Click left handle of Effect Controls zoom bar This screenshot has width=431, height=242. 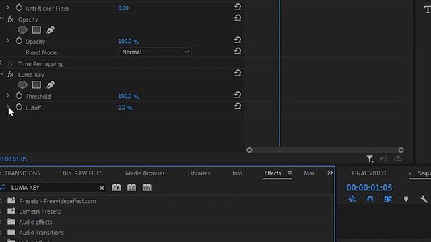249,150
